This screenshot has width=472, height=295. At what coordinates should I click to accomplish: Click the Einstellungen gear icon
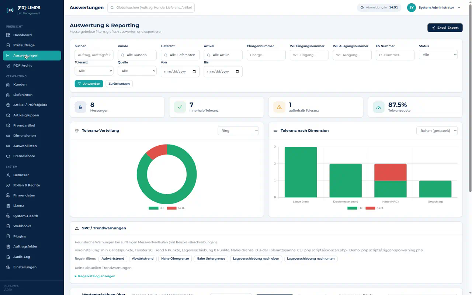8,267
